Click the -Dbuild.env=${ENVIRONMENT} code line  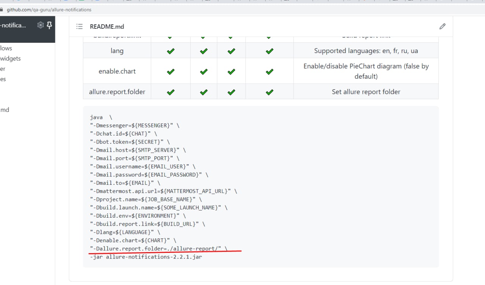(x=138, y=216)
